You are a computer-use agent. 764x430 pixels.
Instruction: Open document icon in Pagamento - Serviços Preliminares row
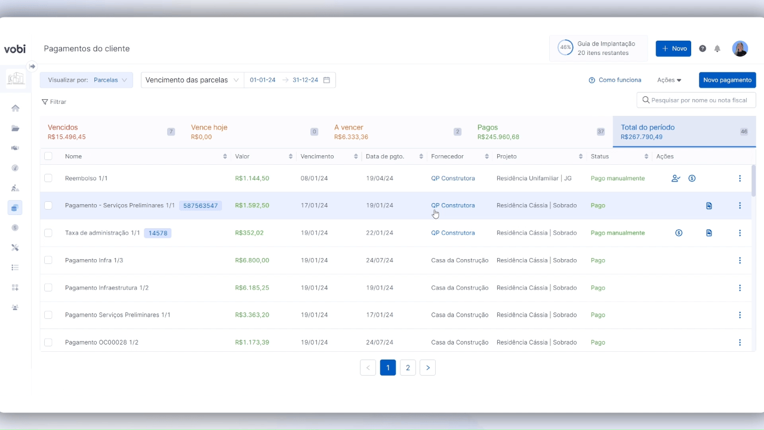(x=709, y=205)
